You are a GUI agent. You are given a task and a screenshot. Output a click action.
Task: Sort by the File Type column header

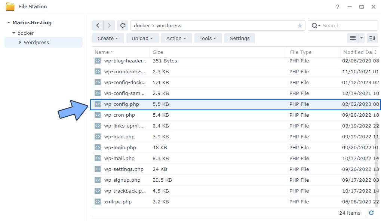[313, 52]
